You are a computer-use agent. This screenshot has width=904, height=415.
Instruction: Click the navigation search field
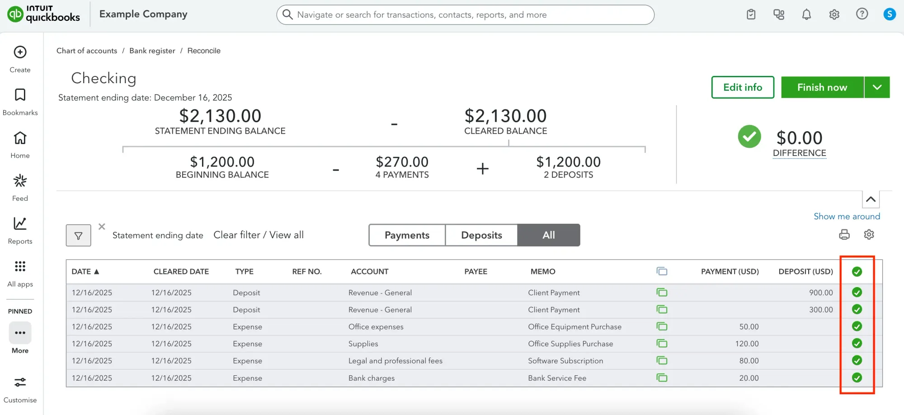point(465,14)
